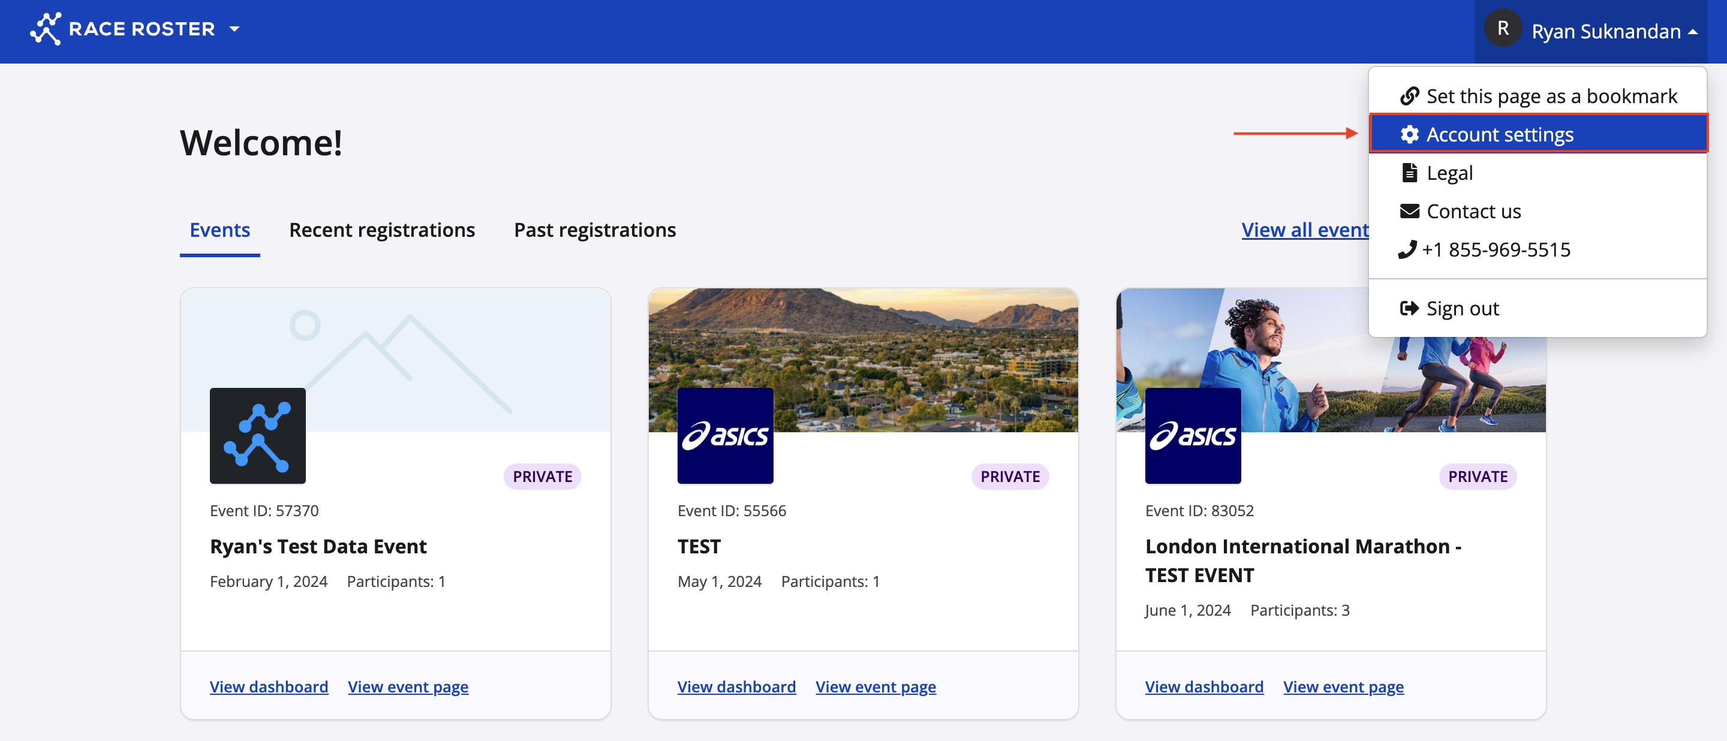Screen dimensions: 1727x741
Task: Open View all events link
Action: point(1304,230)
